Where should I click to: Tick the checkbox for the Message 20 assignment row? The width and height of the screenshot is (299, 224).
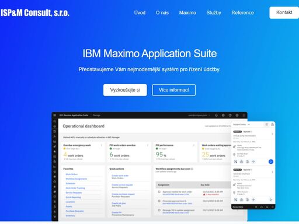[159, 210]
